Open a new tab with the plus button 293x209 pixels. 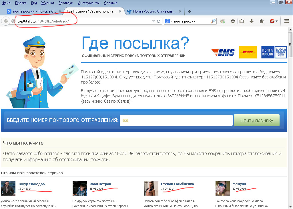[x=189, y=12]
